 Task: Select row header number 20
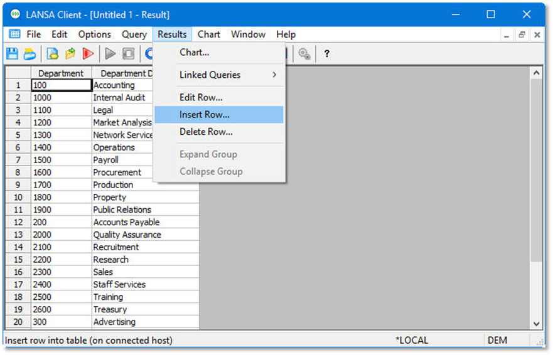point(18,322)
